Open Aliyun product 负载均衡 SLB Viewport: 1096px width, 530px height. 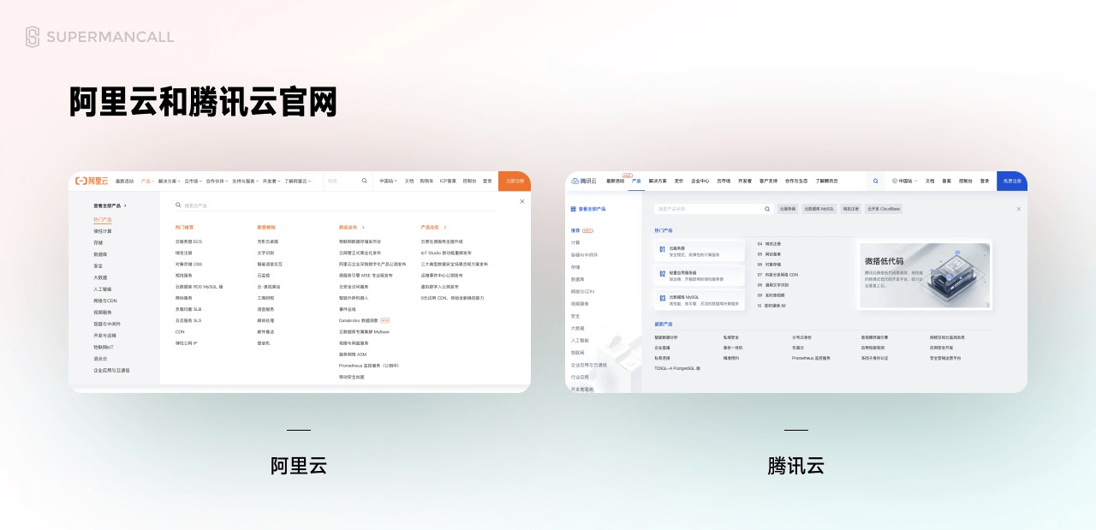(x=188, y=309)
